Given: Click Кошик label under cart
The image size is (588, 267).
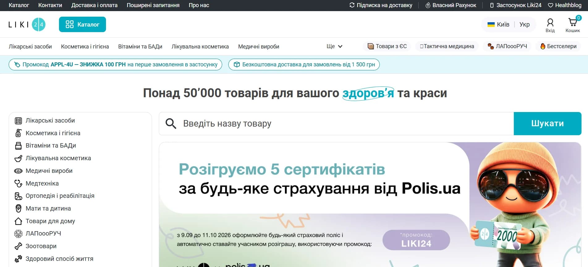Looking at the screenshot, I should [x=573, y=31].
